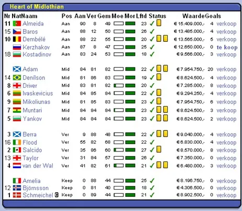Click the Moe fatigue bar for Driver

[x=119, y=86]
